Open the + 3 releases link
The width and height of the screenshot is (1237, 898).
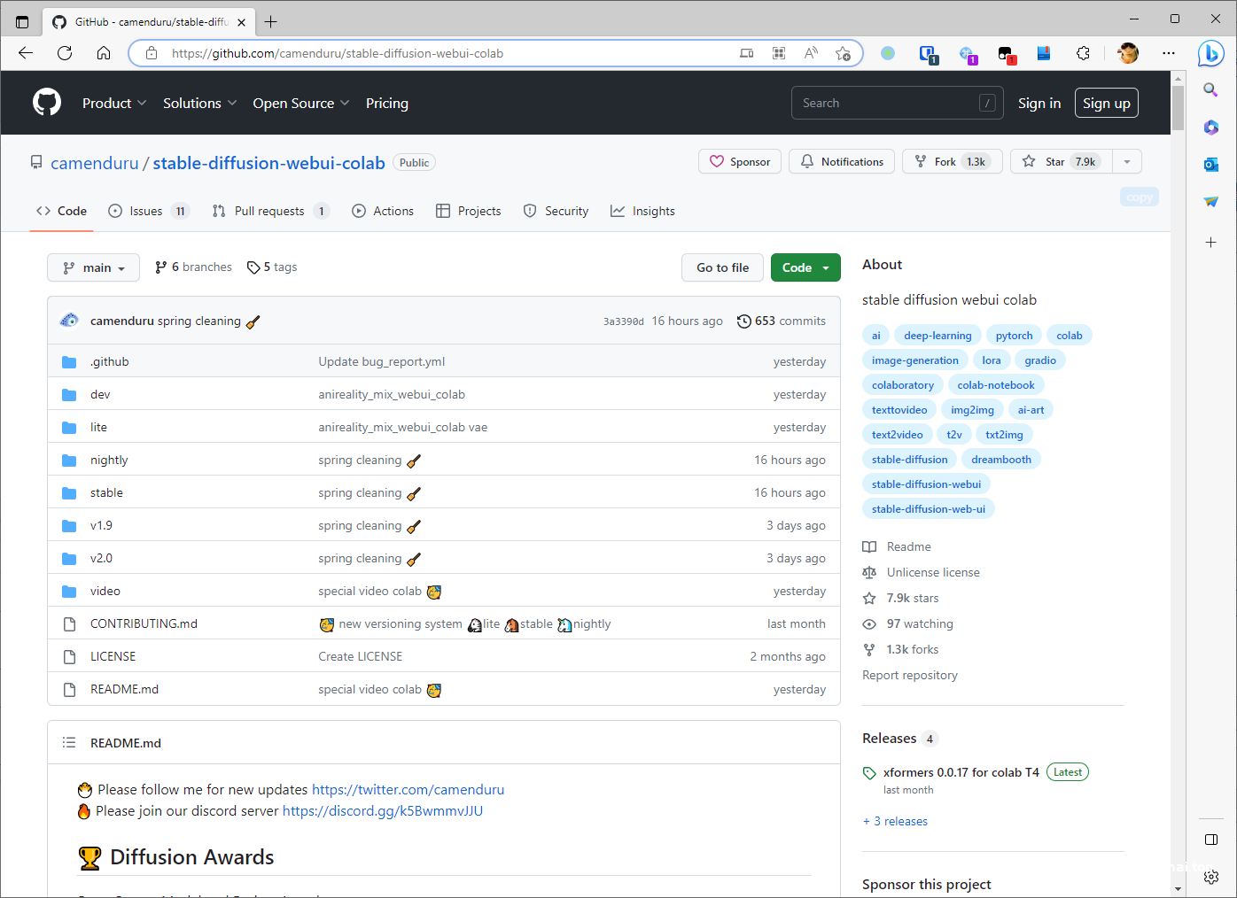tap(895, 821)
